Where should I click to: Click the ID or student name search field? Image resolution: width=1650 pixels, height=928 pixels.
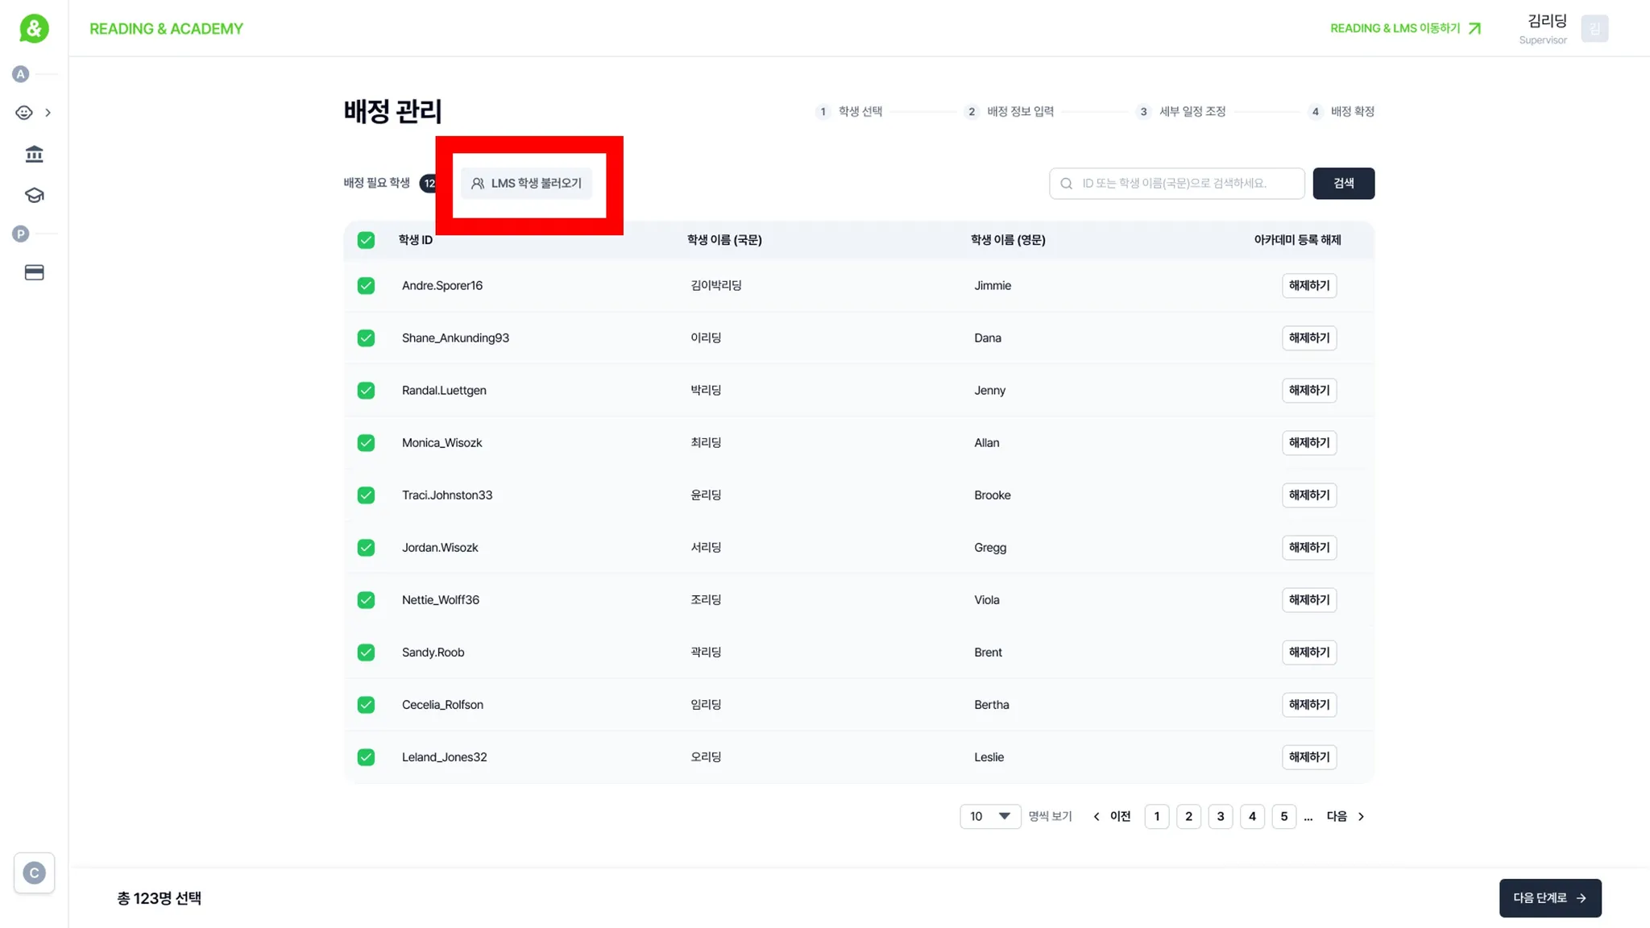1184,184
